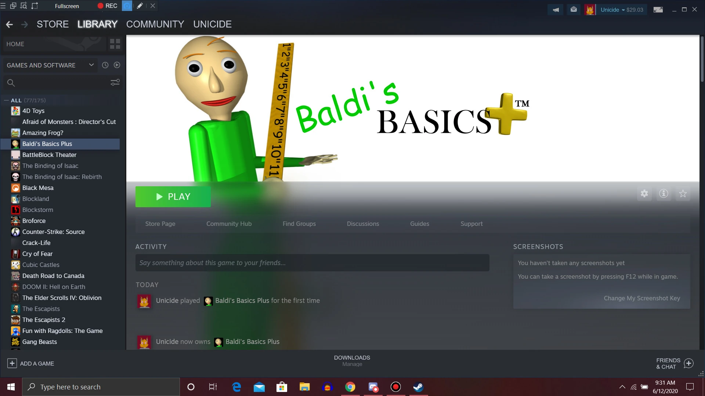705x396 pixels.
Task: Click back navigation arrow
Action: (x=10, y=25)
